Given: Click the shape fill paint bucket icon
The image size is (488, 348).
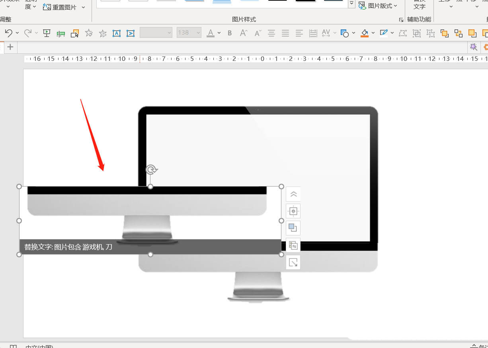Looking at the screenshot, I should pyautogui.click(x=365, y=33).
